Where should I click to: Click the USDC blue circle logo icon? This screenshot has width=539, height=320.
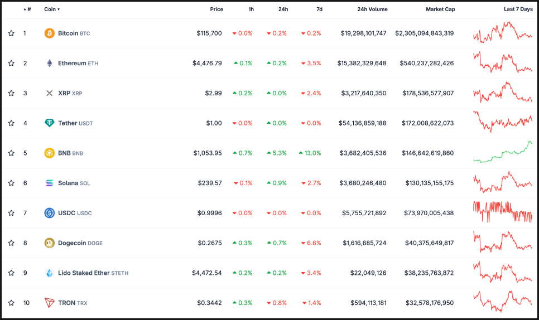tap(50, 213)
